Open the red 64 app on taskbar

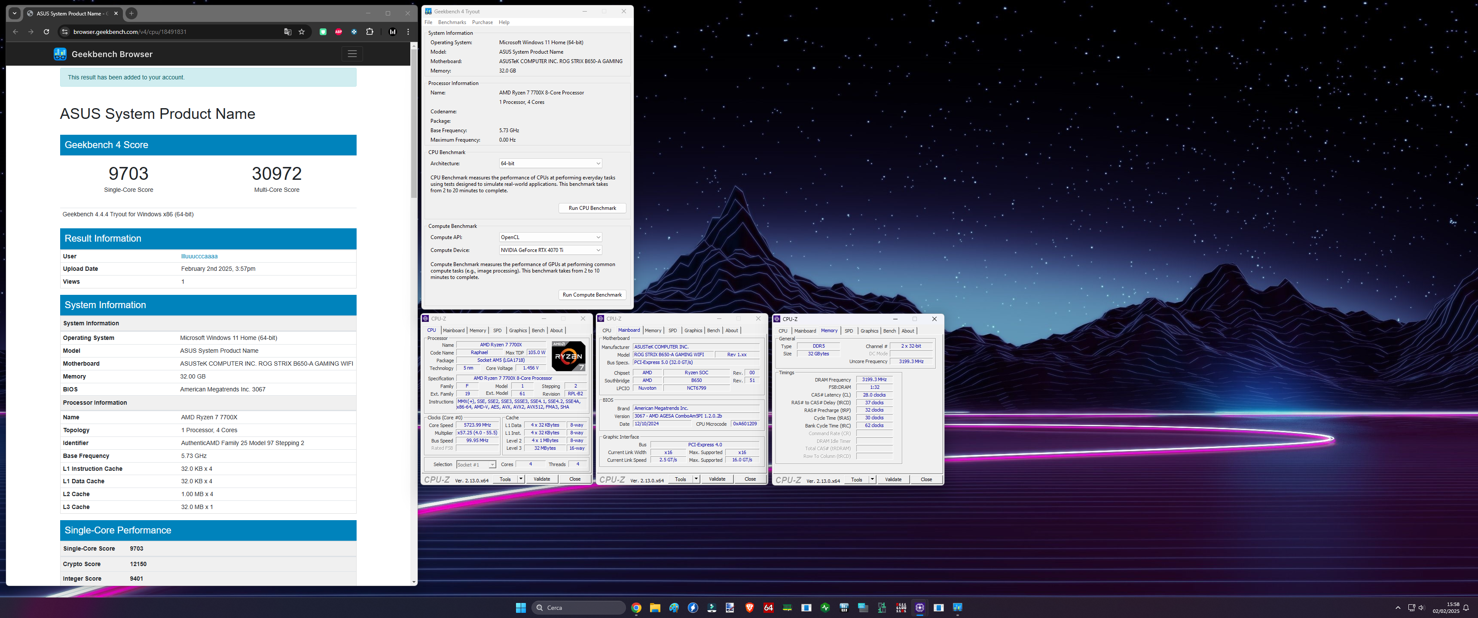768,608
